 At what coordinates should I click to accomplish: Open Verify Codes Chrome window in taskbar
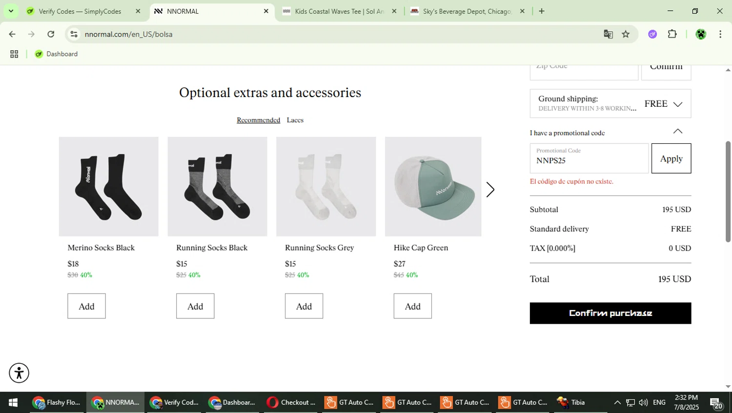174,403
